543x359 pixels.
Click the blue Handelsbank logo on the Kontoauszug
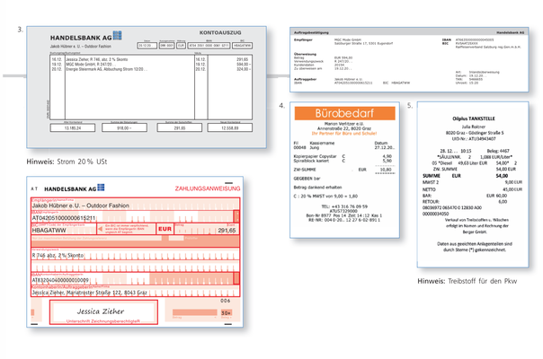(118, 35)
